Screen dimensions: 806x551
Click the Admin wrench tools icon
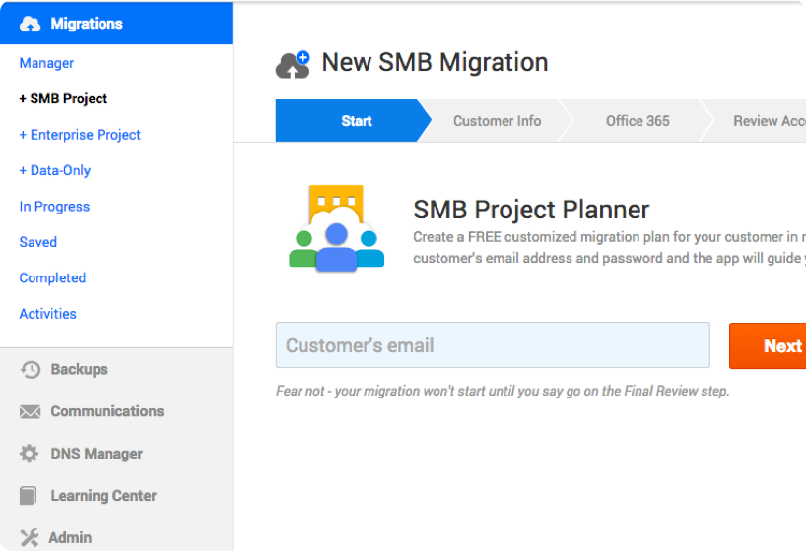30,538
